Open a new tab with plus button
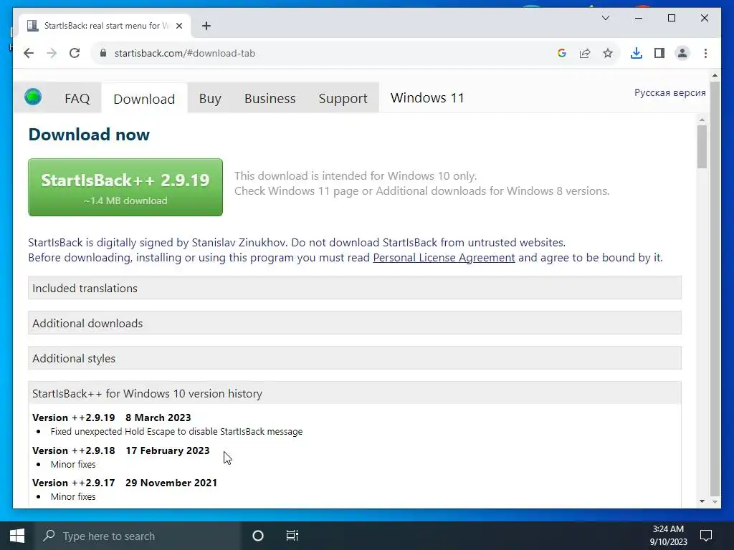 tap(206, 26)
